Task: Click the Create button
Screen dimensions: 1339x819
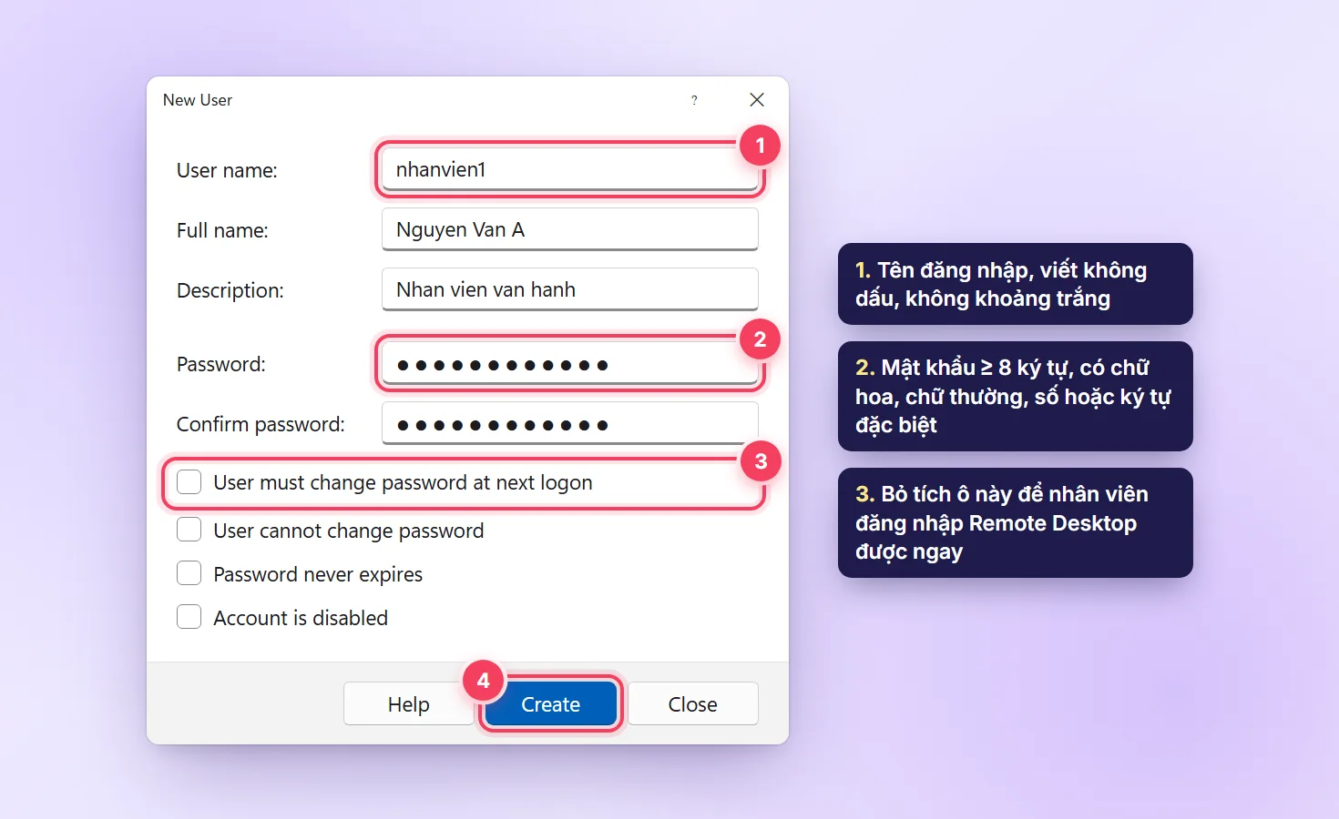Action: [x=550, y=704]
